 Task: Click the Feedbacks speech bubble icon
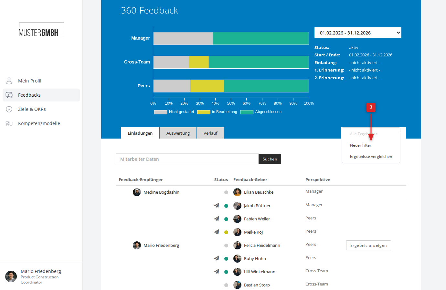pyautogui.click(x=9, y=95)
